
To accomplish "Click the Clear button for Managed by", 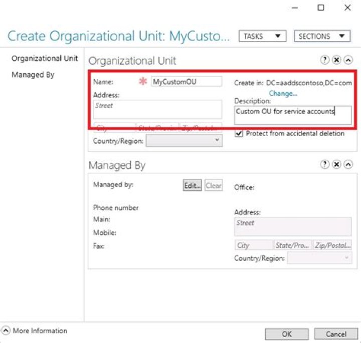I will [x=214, y=185].
